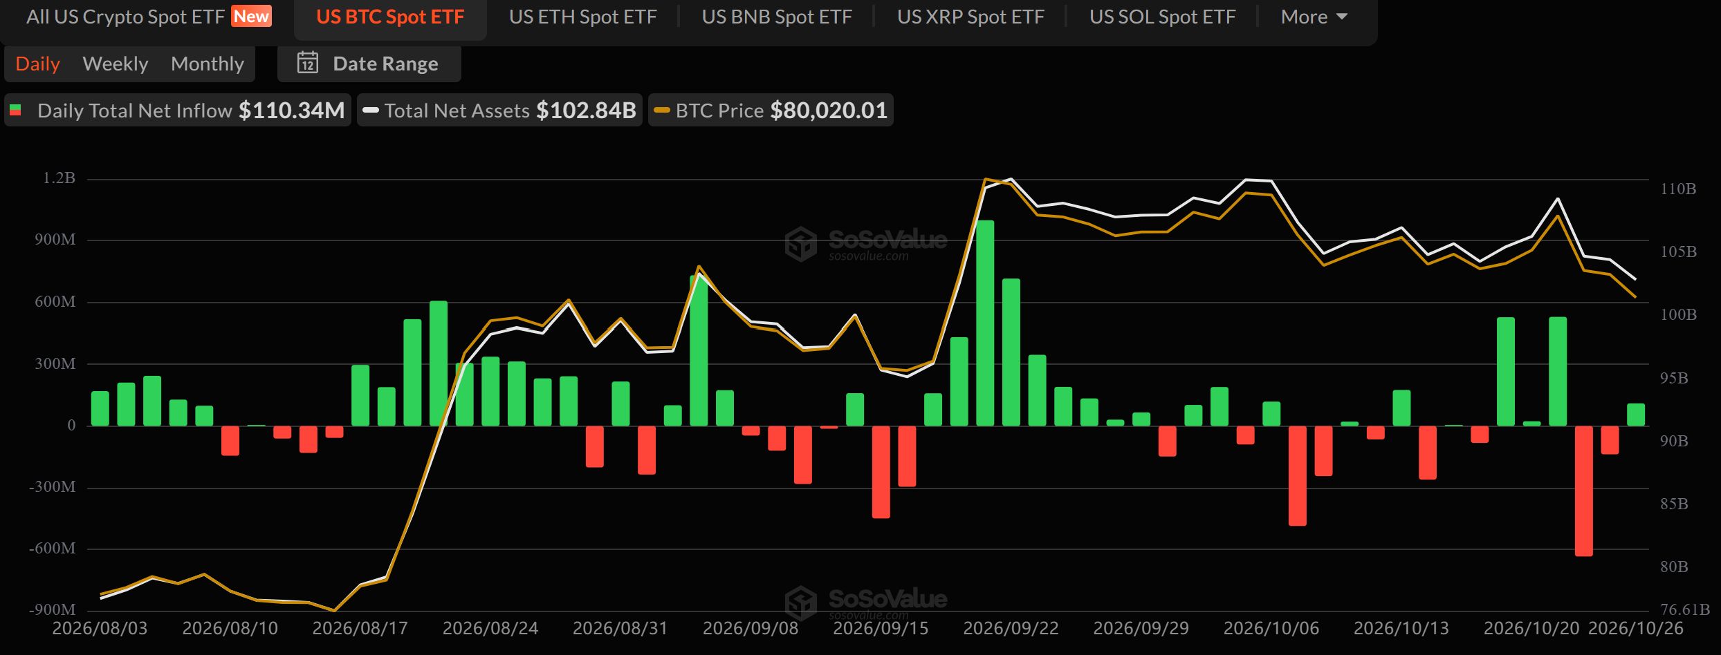Screen dimensions: 1721x655
Task: Toggle the Total Net Assets line series
Action: [x=499, y=111]
